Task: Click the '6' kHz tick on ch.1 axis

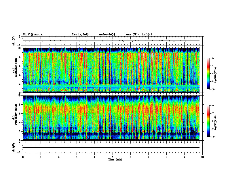Action: tap(20, 66)
